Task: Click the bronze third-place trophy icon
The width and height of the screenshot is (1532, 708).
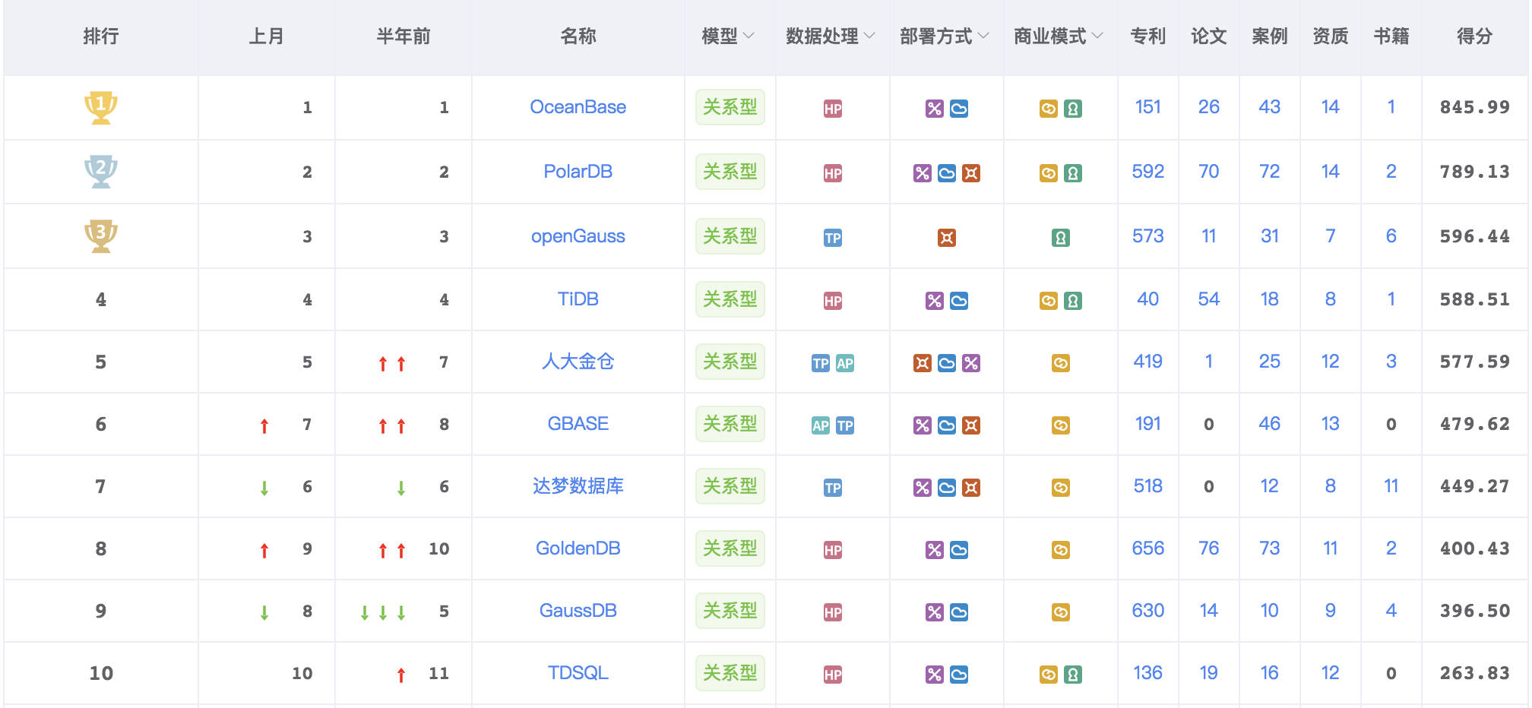Action: coord(100,236)
